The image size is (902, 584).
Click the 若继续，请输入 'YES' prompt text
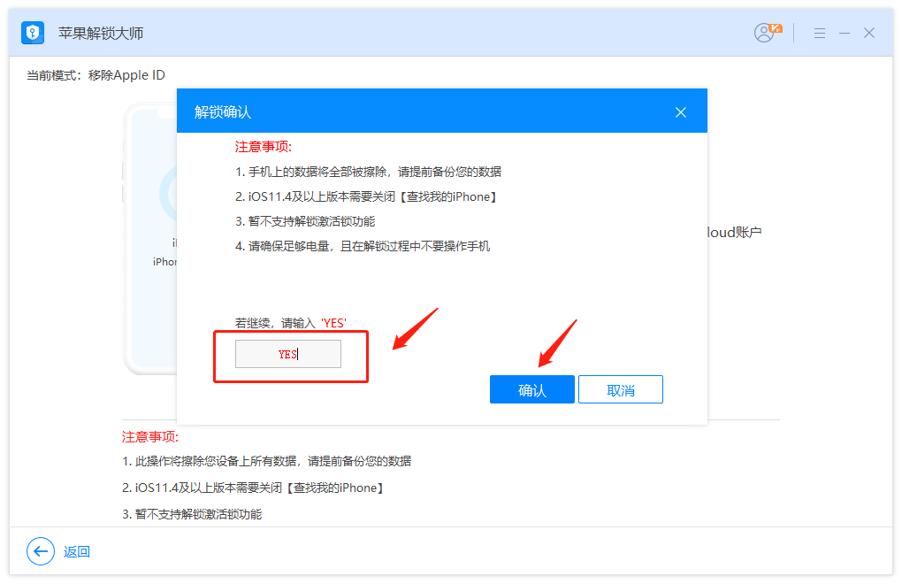coord(290,323)
